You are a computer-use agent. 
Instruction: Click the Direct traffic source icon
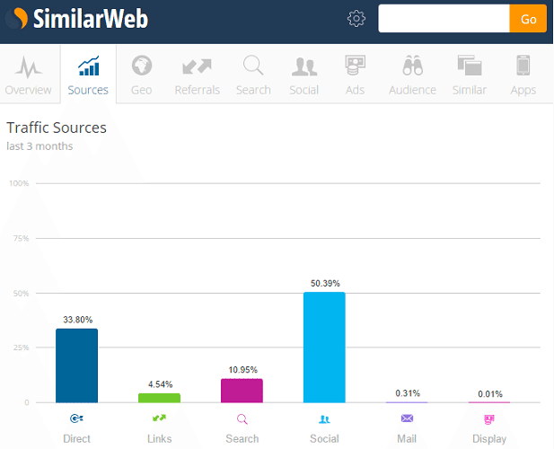[76, 418]
